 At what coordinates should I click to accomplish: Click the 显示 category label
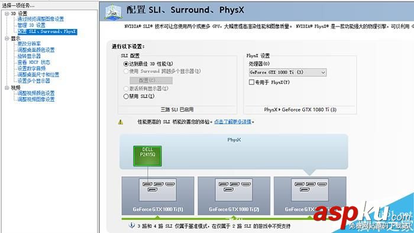pos(15,38)
